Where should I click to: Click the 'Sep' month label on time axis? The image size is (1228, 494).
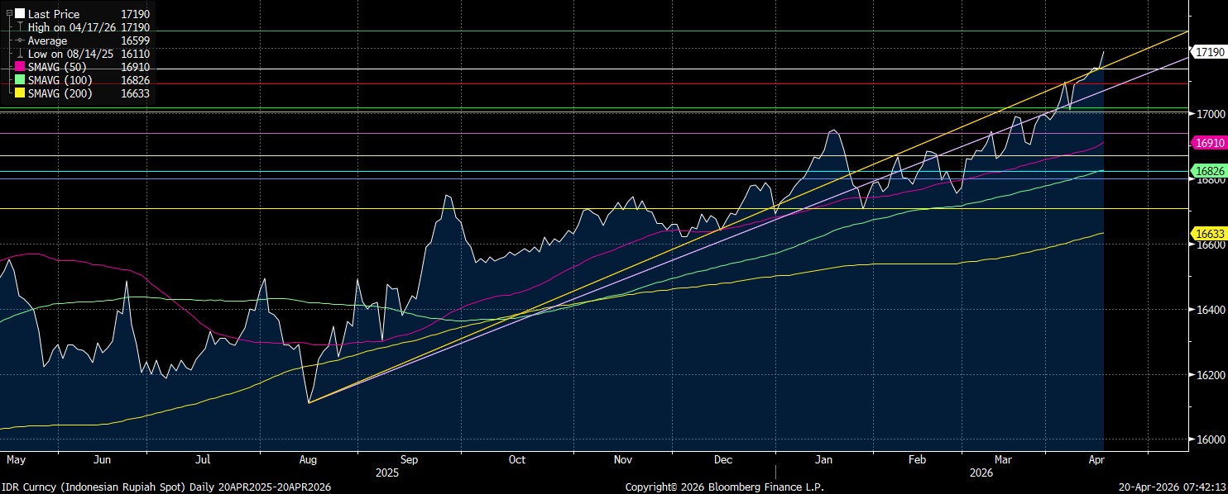[409, 458]
